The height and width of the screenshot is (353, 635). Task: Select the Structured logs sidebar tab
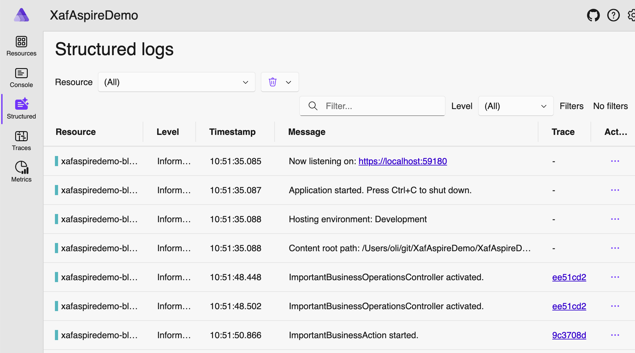pos(21,109)
